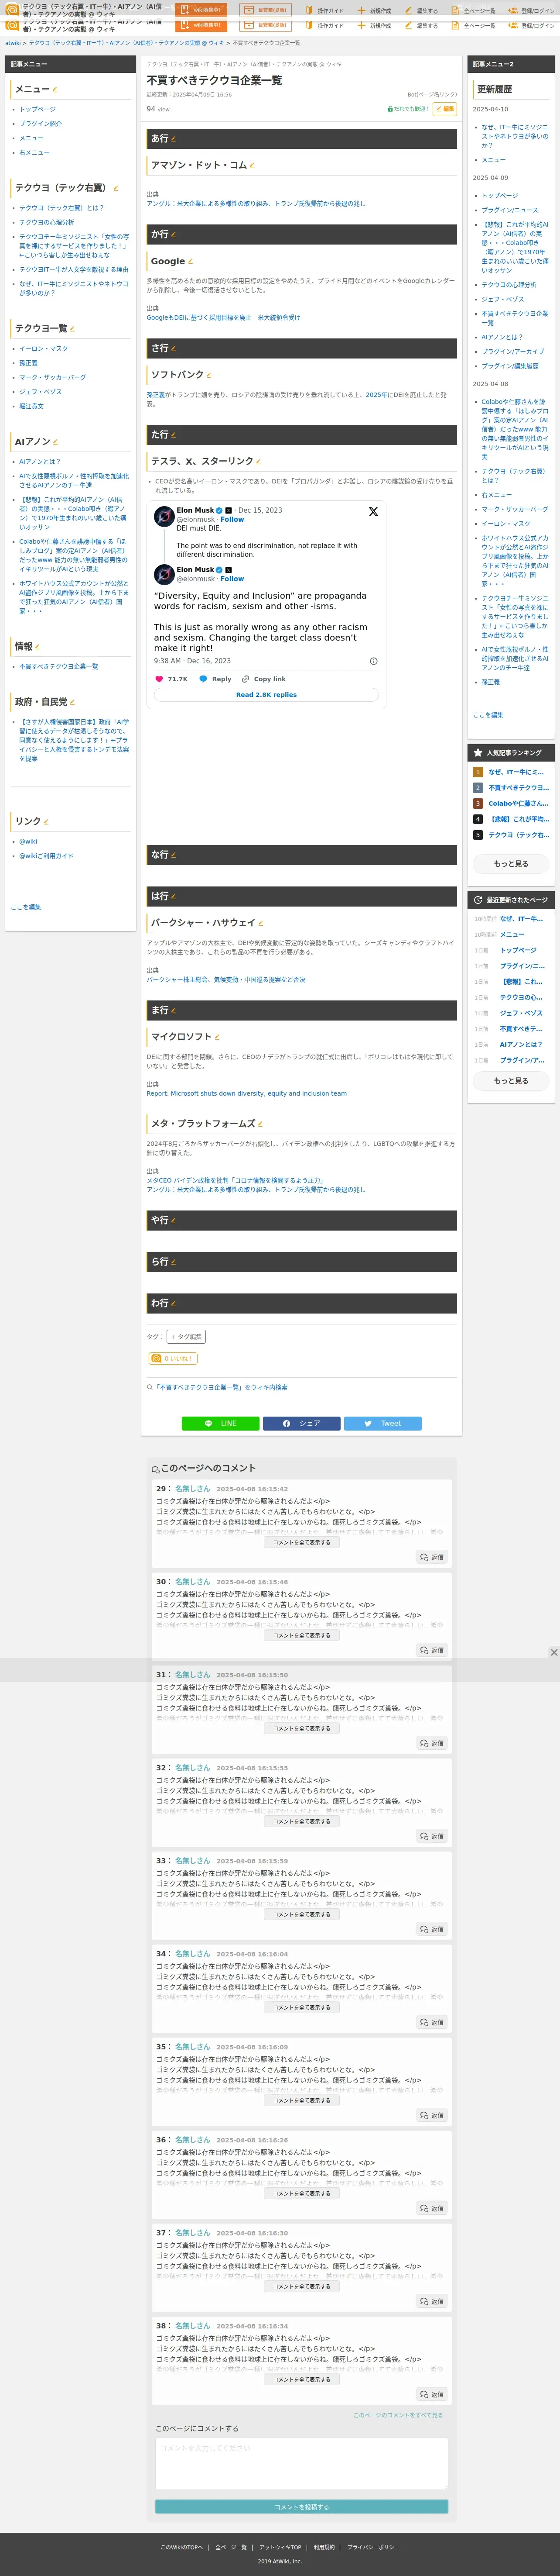Show more in 最近更新されたページ via もっと見る
Screen dimensions: 560x2576
point(511,1080)
